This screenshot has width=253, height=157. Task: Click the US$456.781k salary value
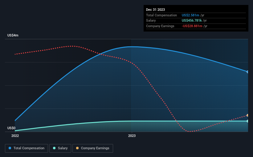pyautogui.click(x=192, y=21)
